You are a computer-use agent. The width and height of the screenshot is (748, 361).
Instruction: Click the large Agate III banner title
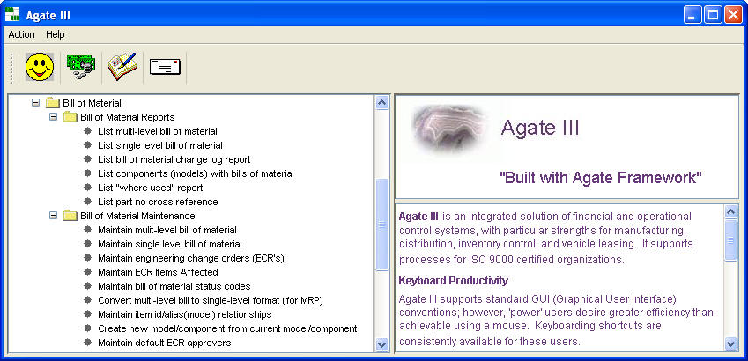tap(540, 128)
